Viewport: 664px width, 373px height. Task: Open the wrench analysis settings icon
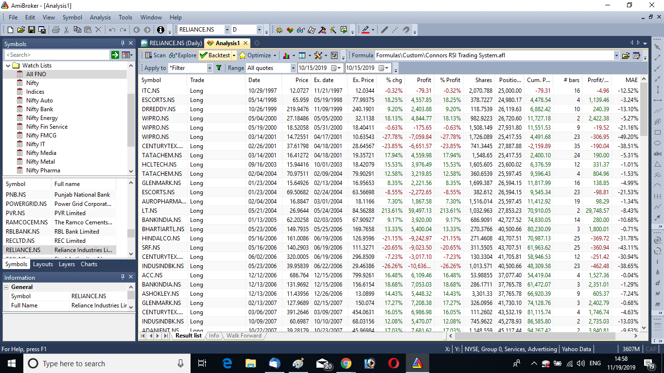(x=318, y=55)
